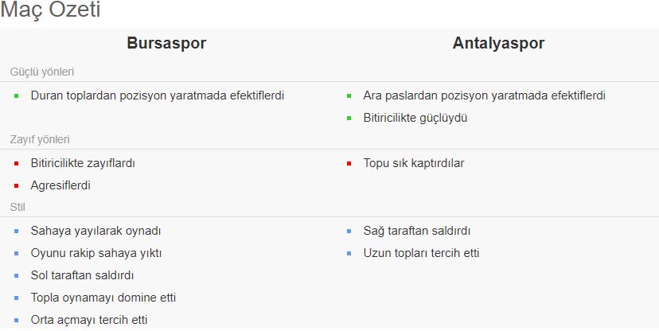659x331 pixels.
Task: Click 'Ara paslardan pozisyon yaratmada efektiflerdi' text
Action: coord(484,95)
